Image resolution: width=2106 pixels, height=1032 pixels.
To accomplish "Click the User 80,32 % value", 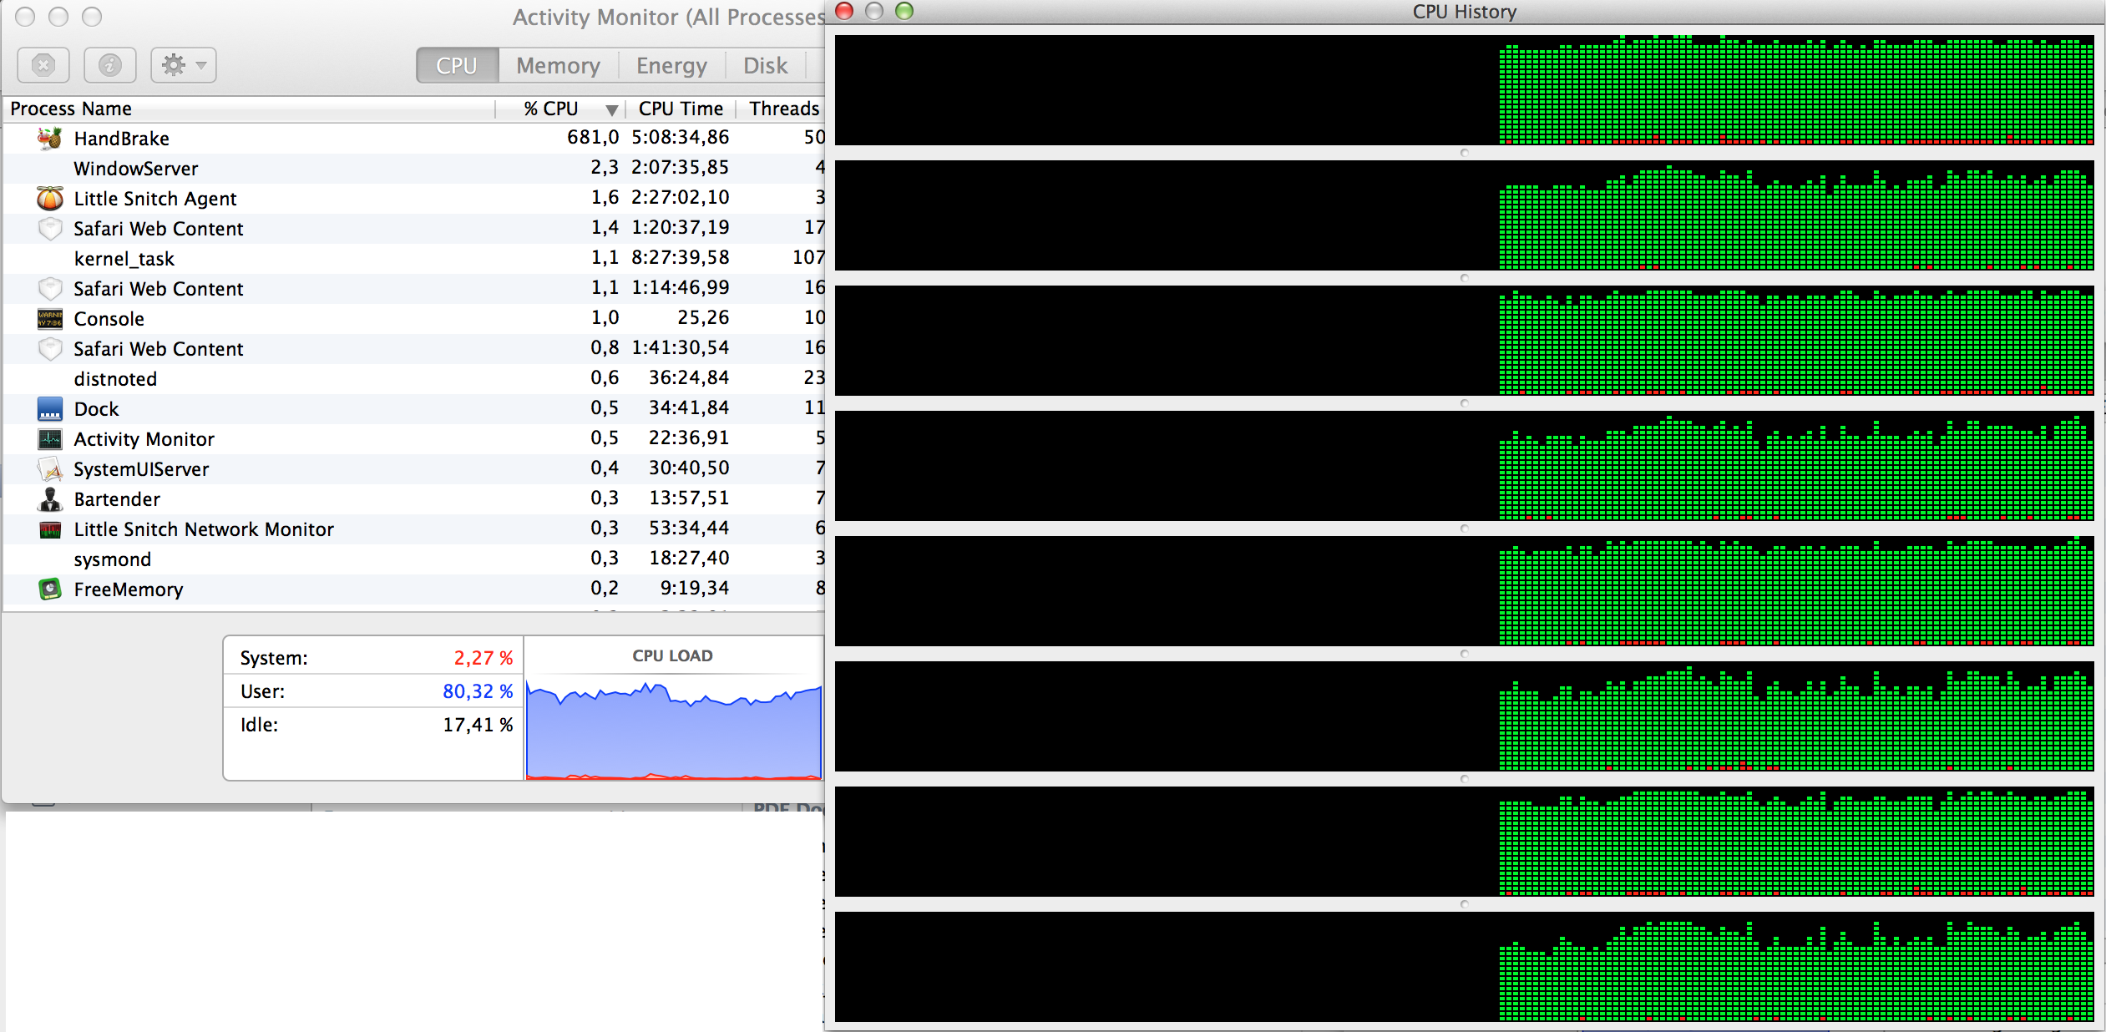I will (x=478, y=691).
